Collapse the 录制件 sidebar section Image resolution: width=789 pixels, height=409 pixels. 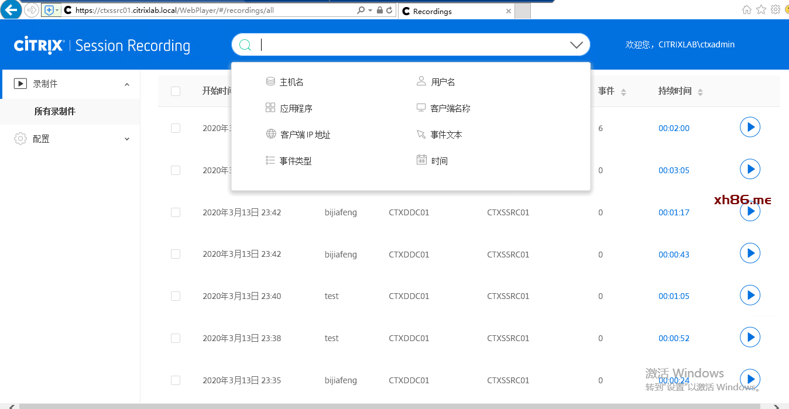coord(127,84)
